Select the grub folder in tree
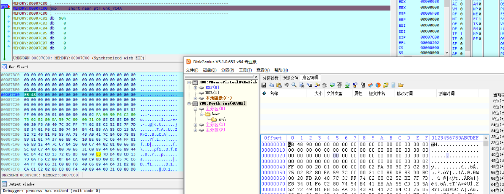 coord(222,119)
